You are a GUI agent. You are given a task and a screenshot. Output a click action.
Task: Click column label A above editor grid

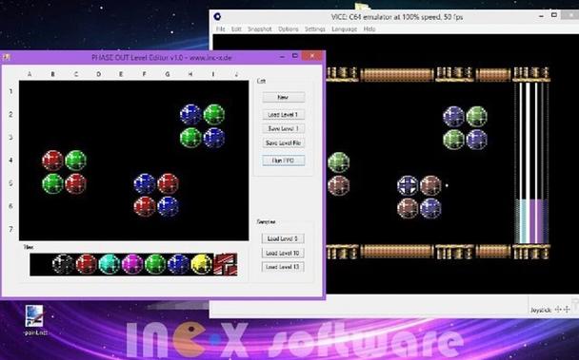30,74
